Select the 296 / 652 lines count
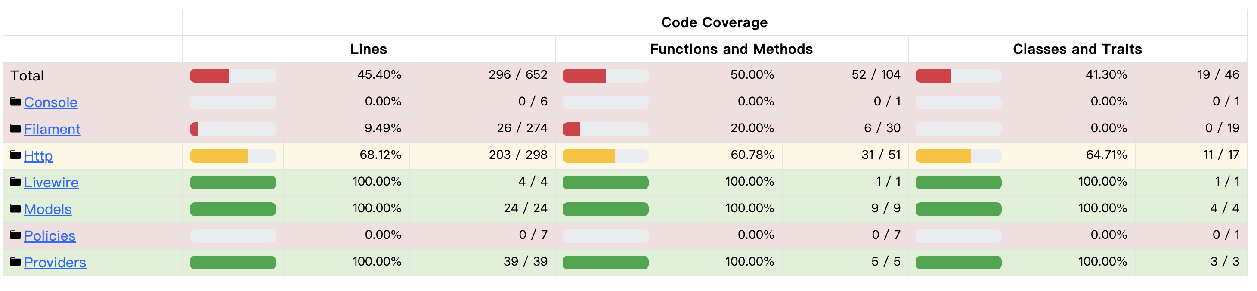 tap(518, 75)
